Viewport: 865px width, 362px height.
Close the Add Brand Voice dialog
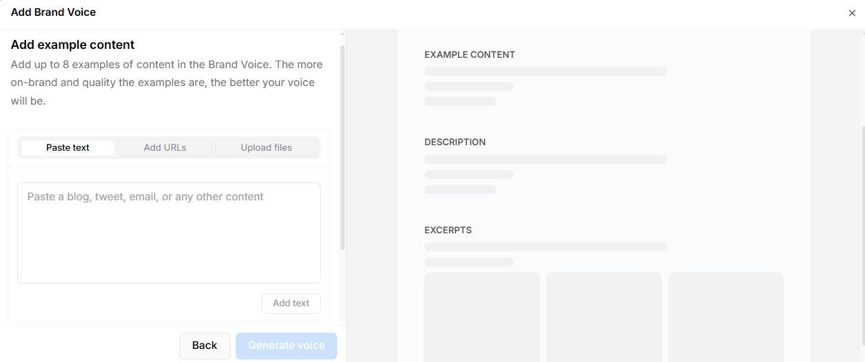[x=852, y=13]
